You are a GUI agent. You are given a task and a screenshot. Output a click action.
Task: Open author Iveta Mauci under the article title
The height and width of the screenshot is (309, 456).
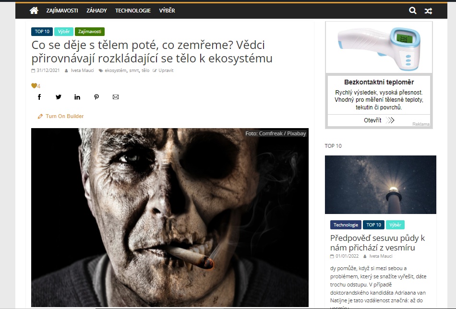pyautogui.click(x=82, y=71)
